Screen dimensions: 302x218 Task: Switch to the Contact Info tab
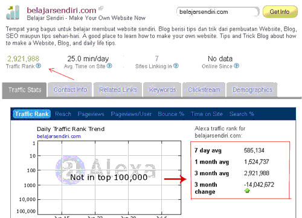[x=70, y=90]
